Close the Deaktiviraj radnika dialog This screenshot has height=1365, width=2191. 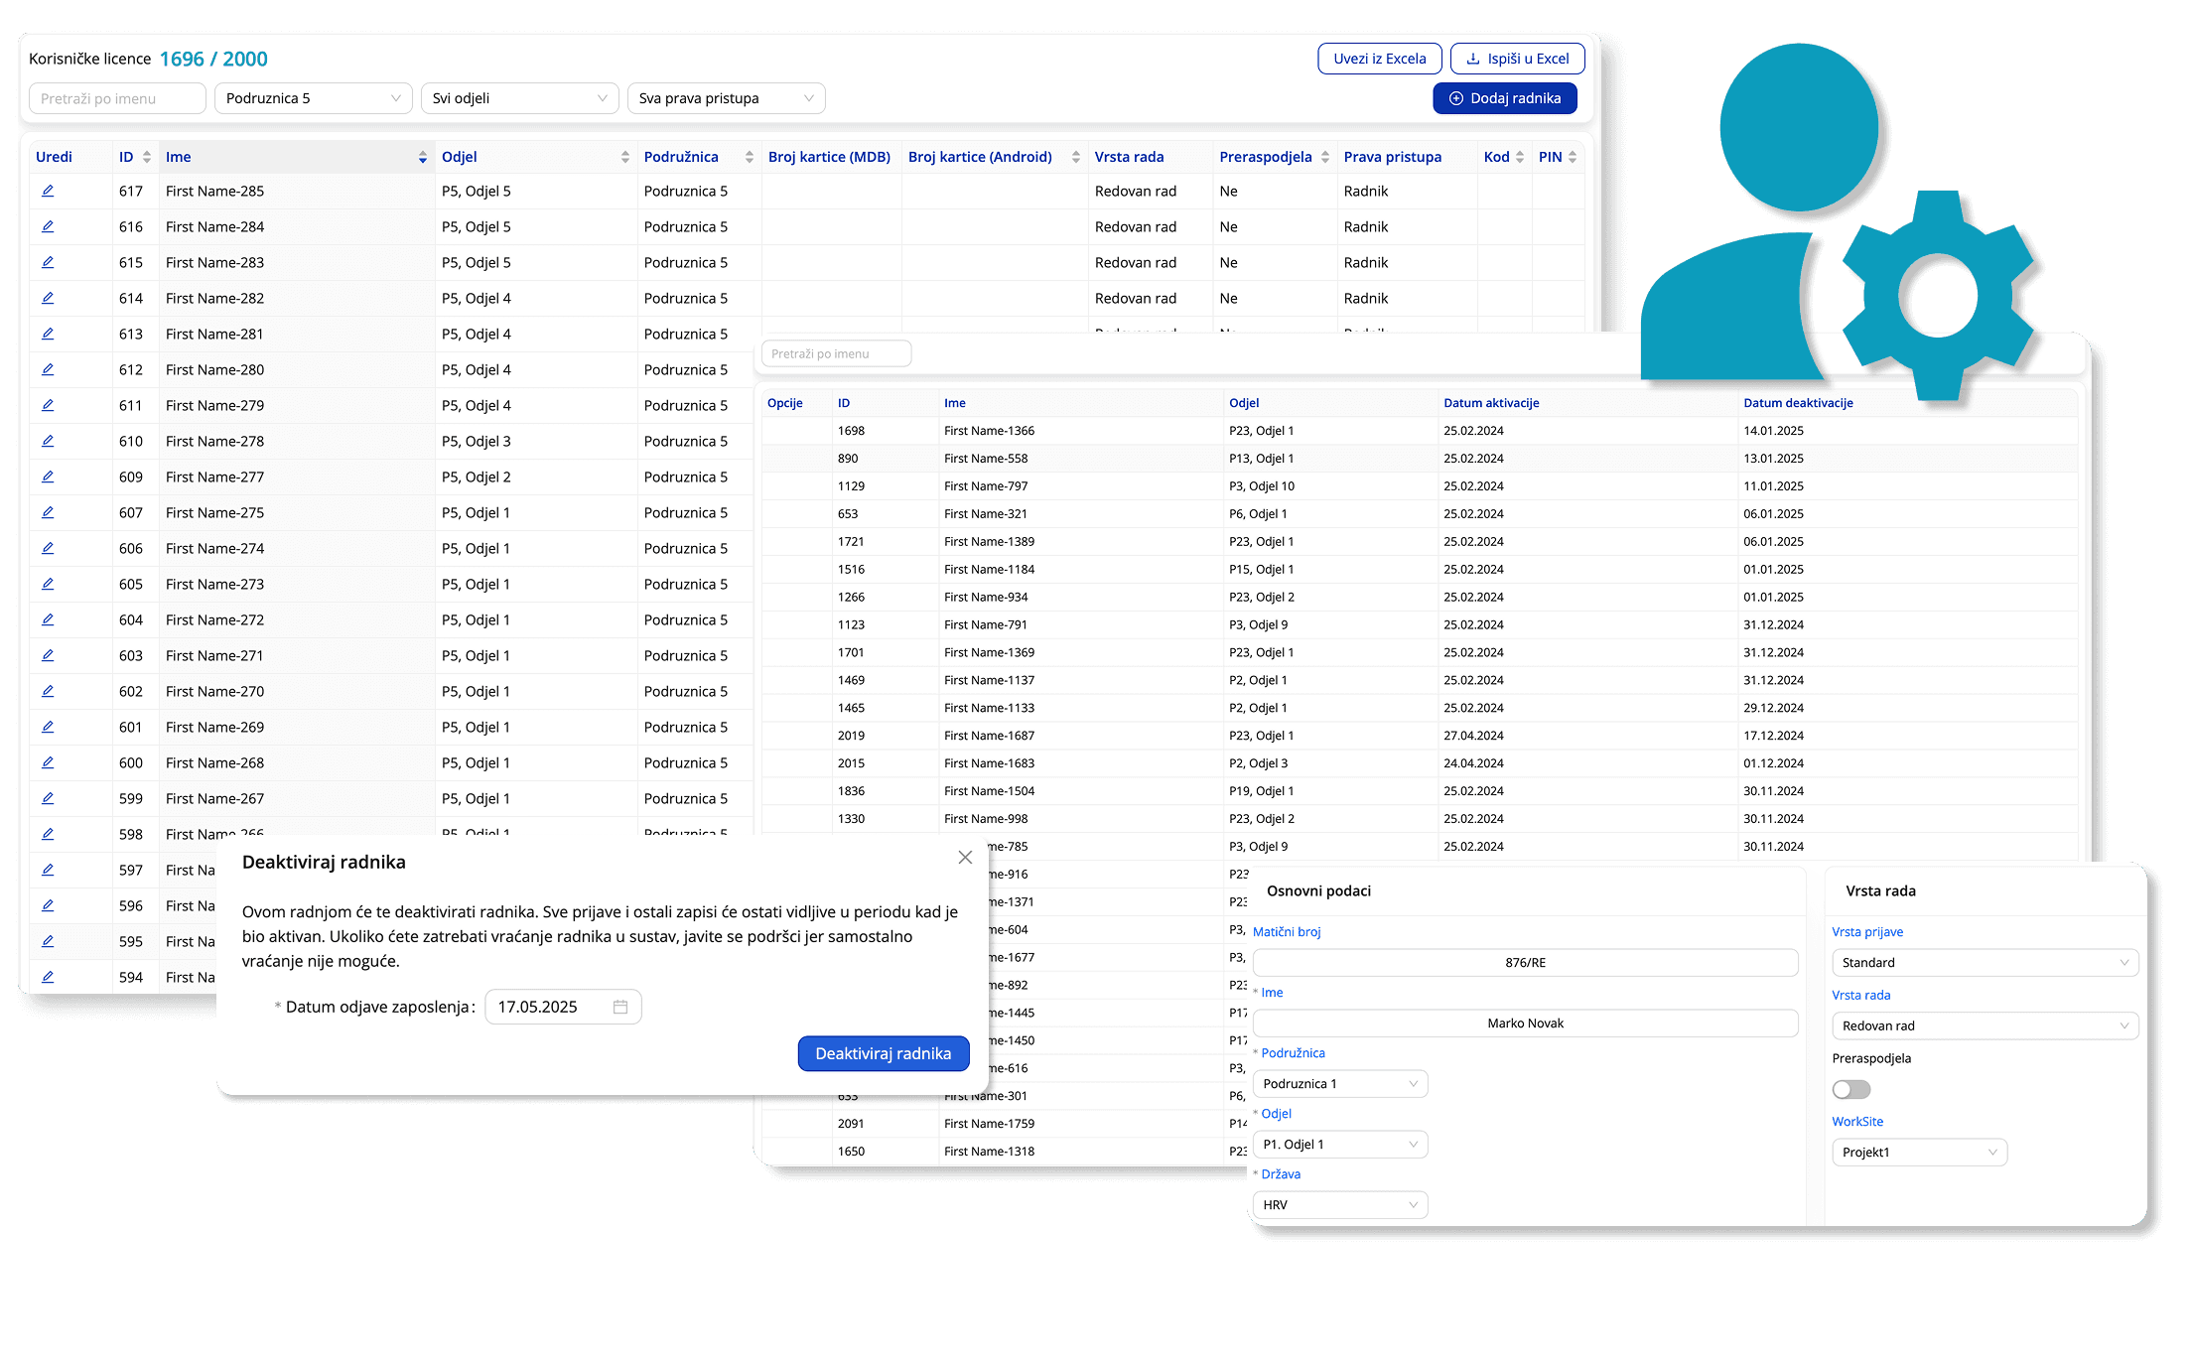[965, 857]
